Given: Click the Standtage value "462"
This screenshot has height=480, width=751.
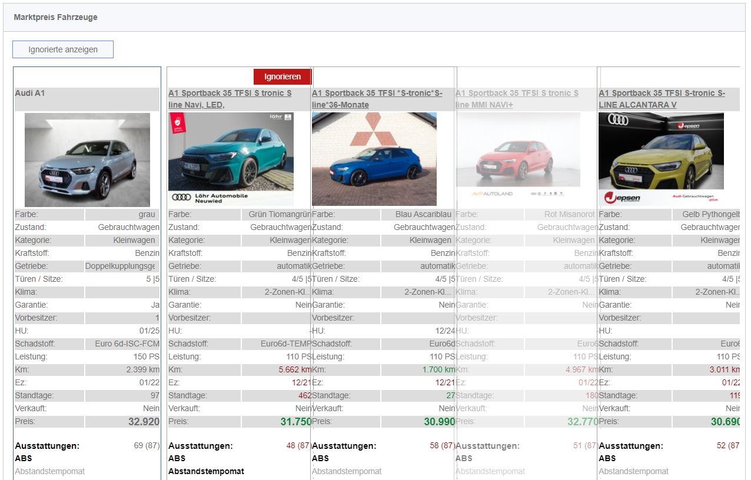Looking at the screenshot, I should 305,396.
